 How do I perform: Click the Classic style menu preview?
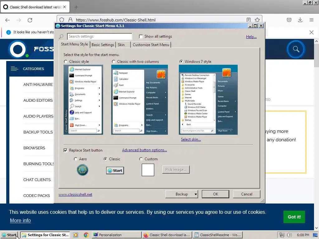83,100
